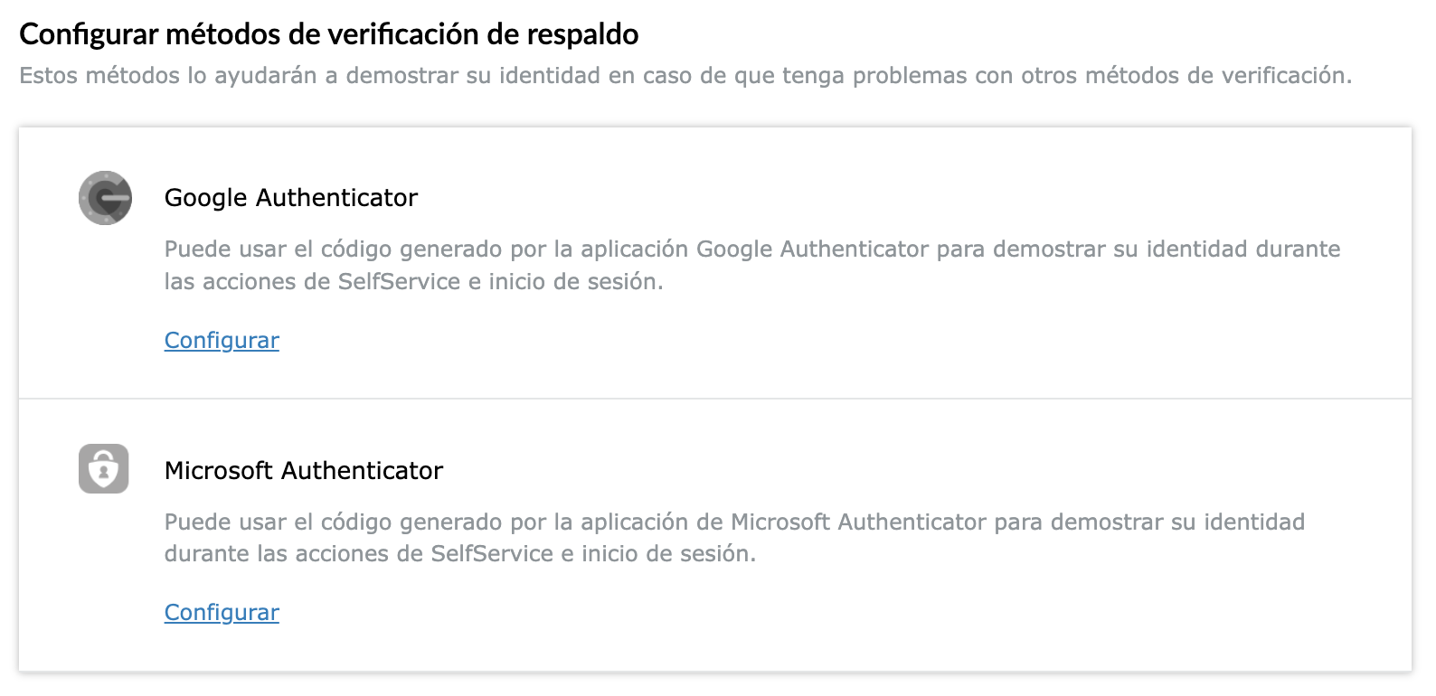
Task: Click 'inicio de sesión' in Google Authenticator description
Action: pos(575,282)
